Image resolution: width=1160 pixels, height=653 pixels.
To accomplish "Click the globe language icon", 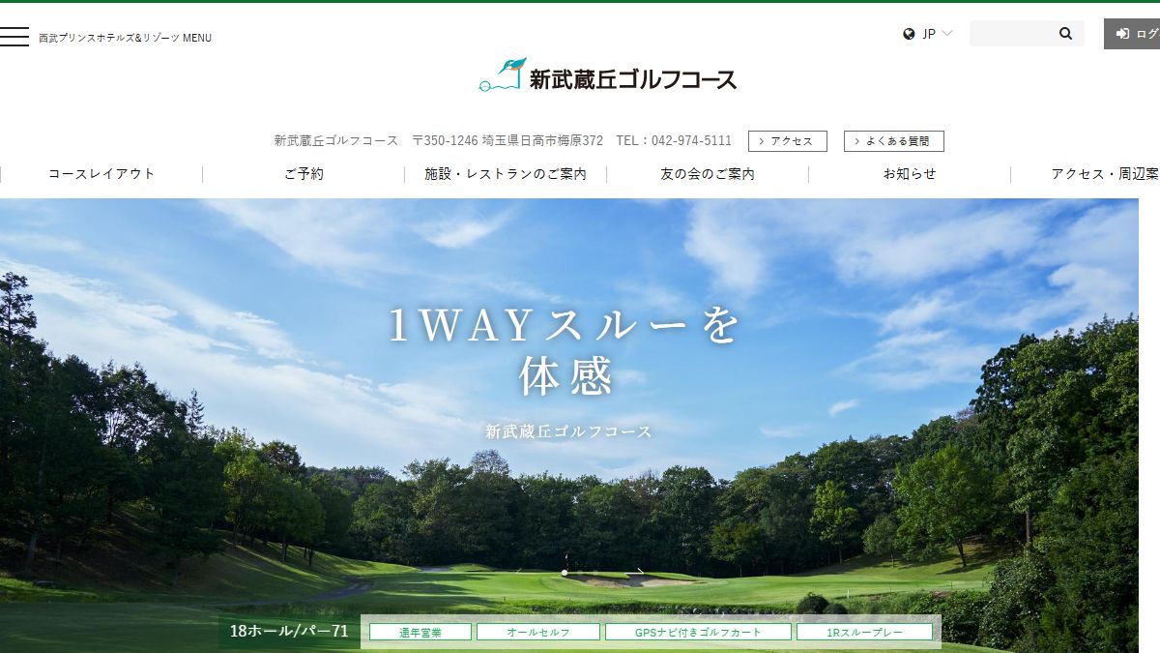I will coord(909,34).
